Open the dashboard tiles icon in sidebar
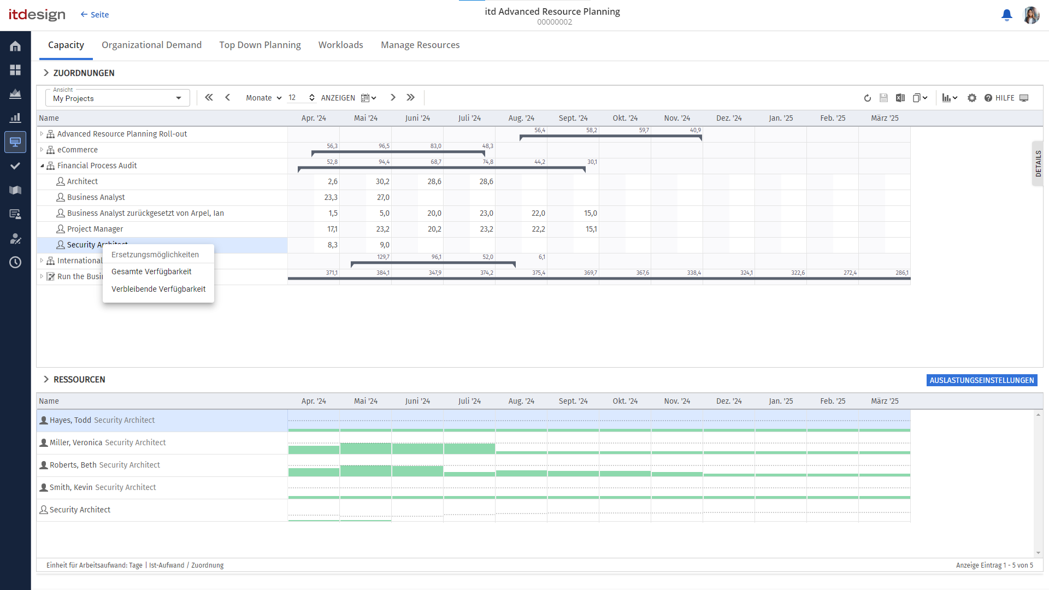Image resolution: width=1049 pixels, height=590 pixels. click(15, 70)
